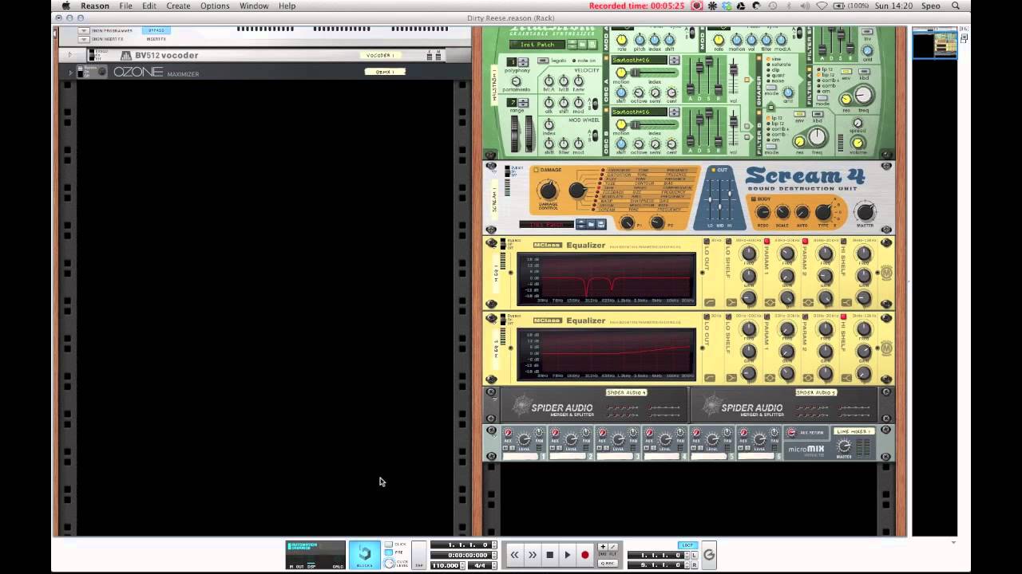Open the Reason application menu

(95, 6)
